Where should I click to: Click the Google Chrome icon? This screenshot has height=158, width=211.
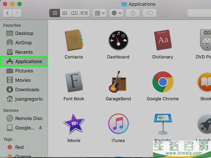click(x=163, y=82)
